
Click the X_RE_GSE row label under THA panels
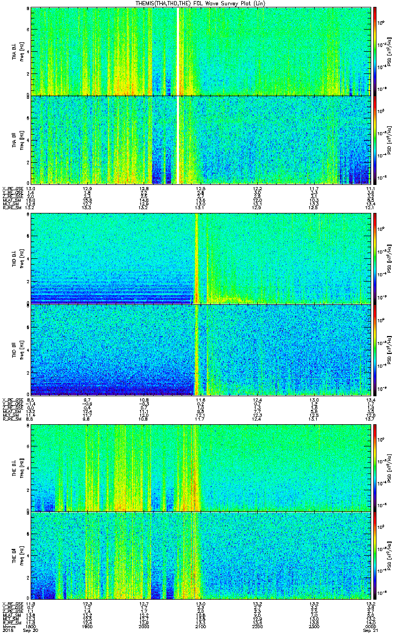[11, 189]
